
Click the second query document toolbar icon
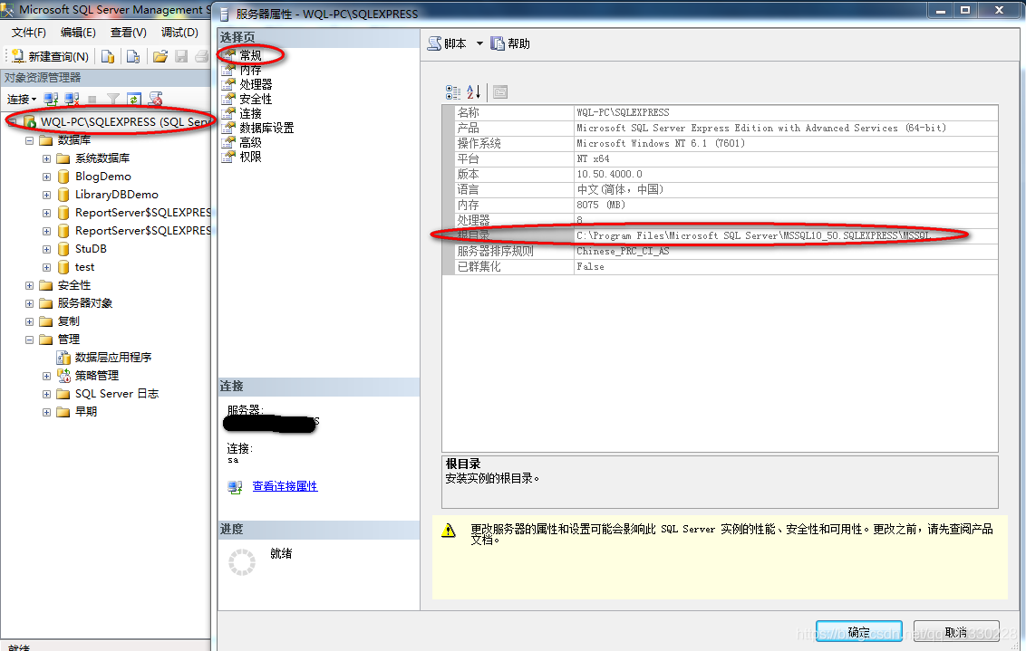click(x=133, y=57)
